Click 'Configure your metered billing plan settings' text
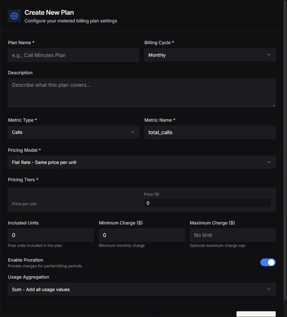Screen dimensions: 287x317 71,21
